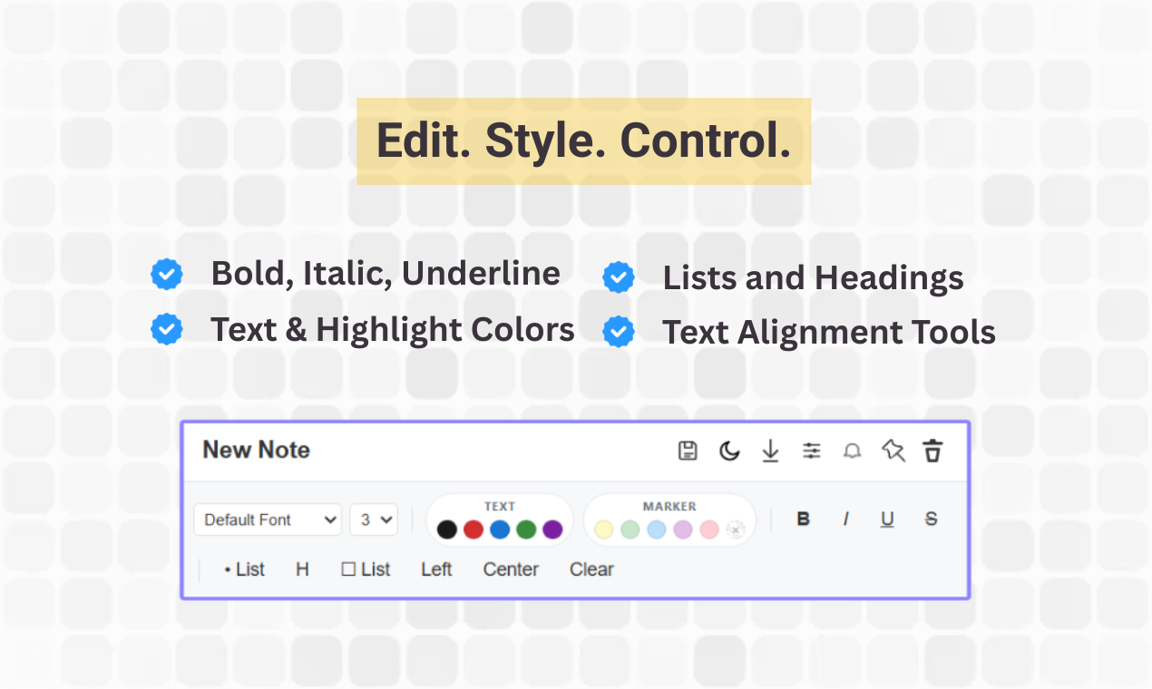Center-align text with the Center option
This screenshot has height=689, width=1152.
tap(511, 569)
